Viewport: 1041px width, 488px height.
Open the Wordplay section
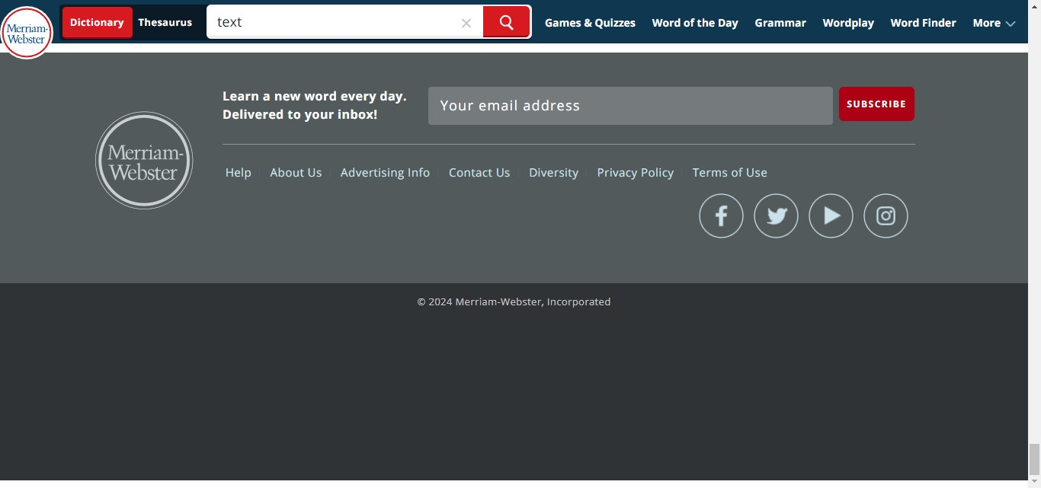(848, 23)
